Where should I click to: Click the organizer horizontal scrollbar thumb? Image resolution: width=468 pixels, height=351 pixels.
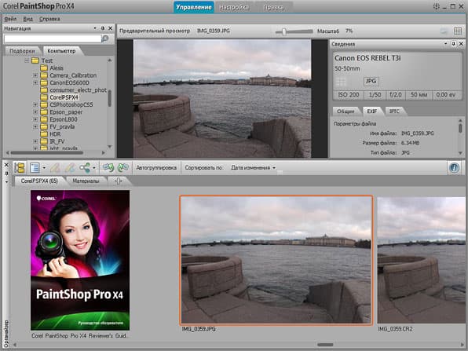[x=325, y=345]
